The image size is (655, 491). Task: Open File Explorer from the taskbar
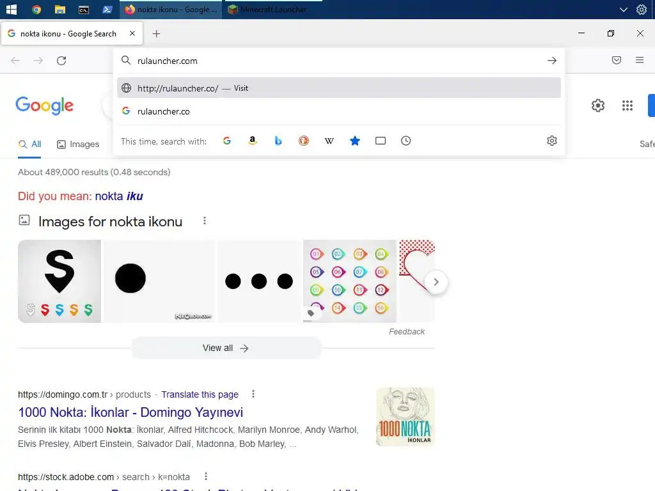tap(60, 9)
